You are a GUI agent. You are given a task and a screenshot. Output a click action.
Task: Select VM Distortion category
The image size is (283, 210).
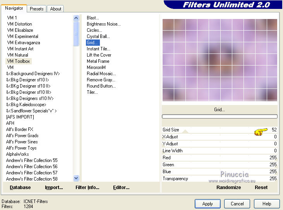coord(19,24)
